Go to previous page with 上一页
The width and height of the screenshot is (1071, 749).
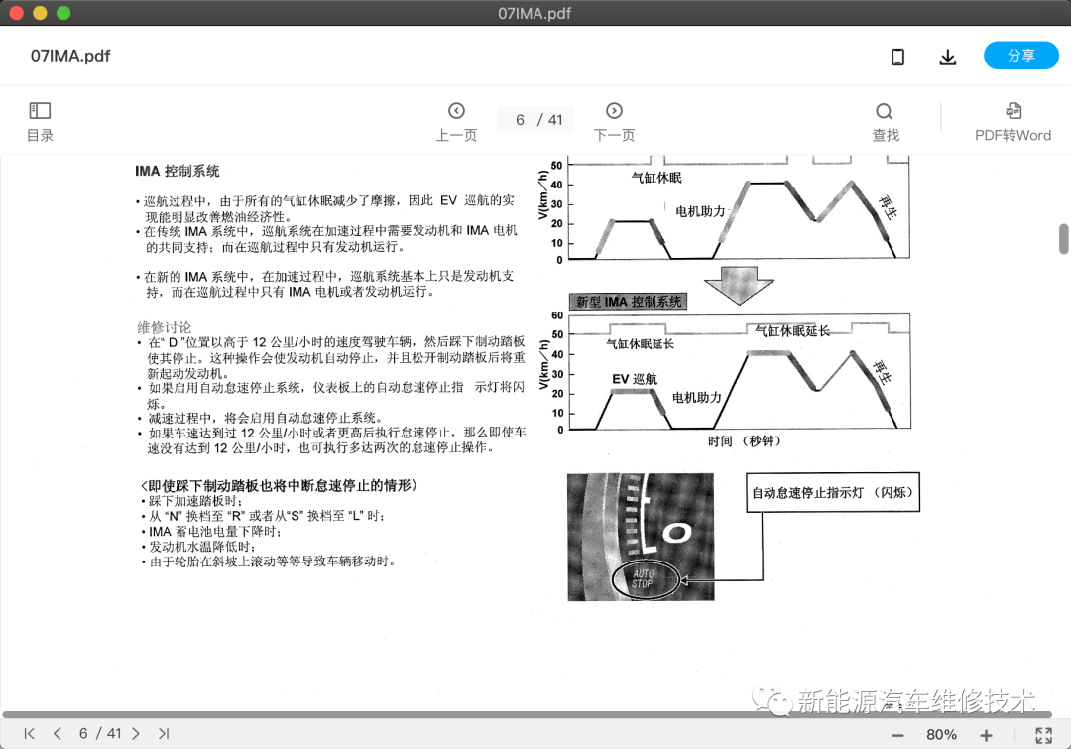(x=456, y=121)
